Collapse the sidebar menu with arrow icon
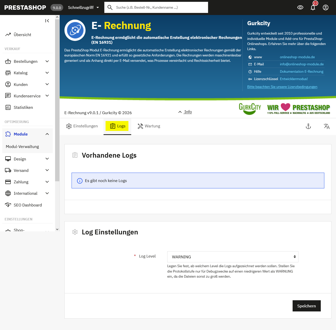Viewport: 336px width, 330px height. (47, 21)
